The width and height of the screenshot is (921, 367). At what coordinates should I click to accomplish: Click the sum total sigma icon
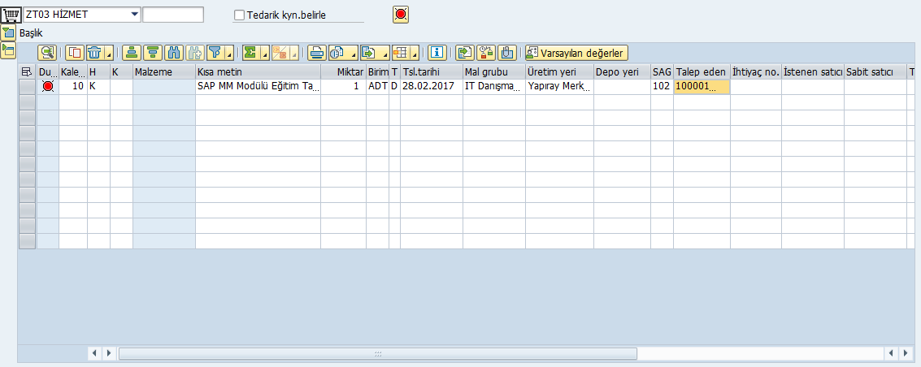coord(251,53)
